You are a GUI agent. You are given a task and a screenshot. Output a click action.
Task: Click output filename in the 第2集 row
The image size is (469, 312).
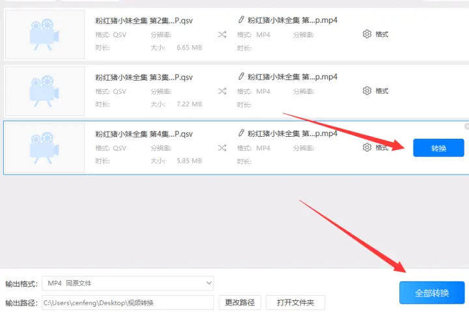point(292,20)
